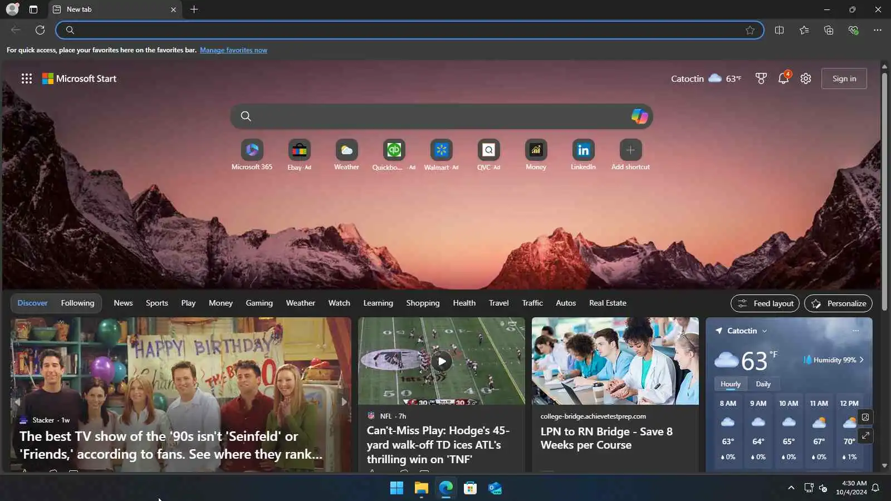Open the app launcher grid
Viewport: 891px width, 501px height.
pyautogui.click(x=27, y=78)
